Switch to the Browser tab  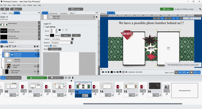[x=103, y=13]
